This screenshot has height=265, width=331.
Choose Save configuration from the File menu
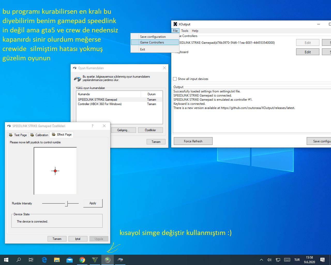(x=155, y=37)
